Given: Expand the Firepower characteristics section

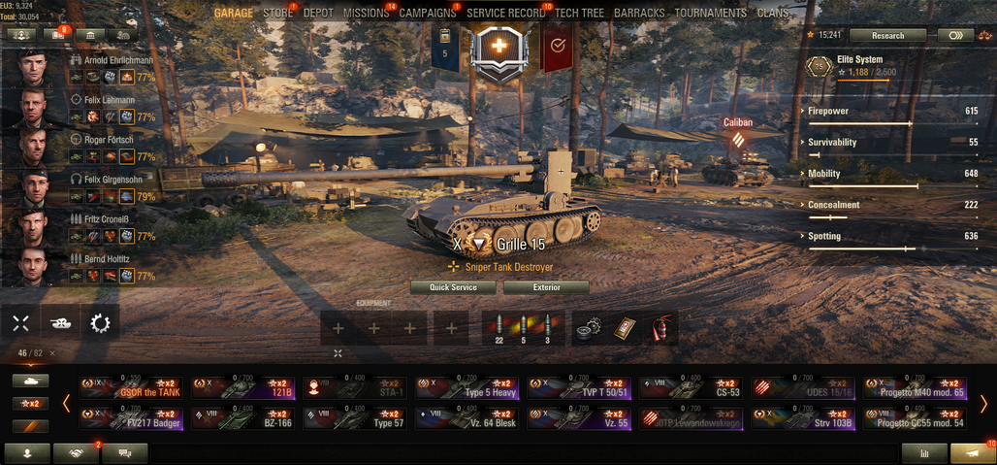Looking at the screenshot, I should [890, 112].
